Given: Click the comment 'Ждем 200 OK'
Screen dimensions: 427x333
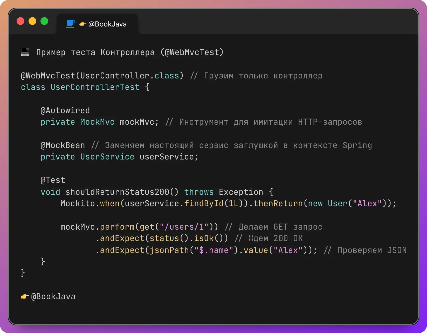Looking at the screenshot, I should (x=276, y=238).
